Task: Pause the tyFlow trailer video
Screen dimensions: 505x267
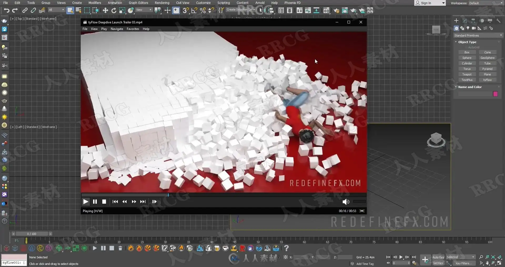Action: click(x=95, y=202)
